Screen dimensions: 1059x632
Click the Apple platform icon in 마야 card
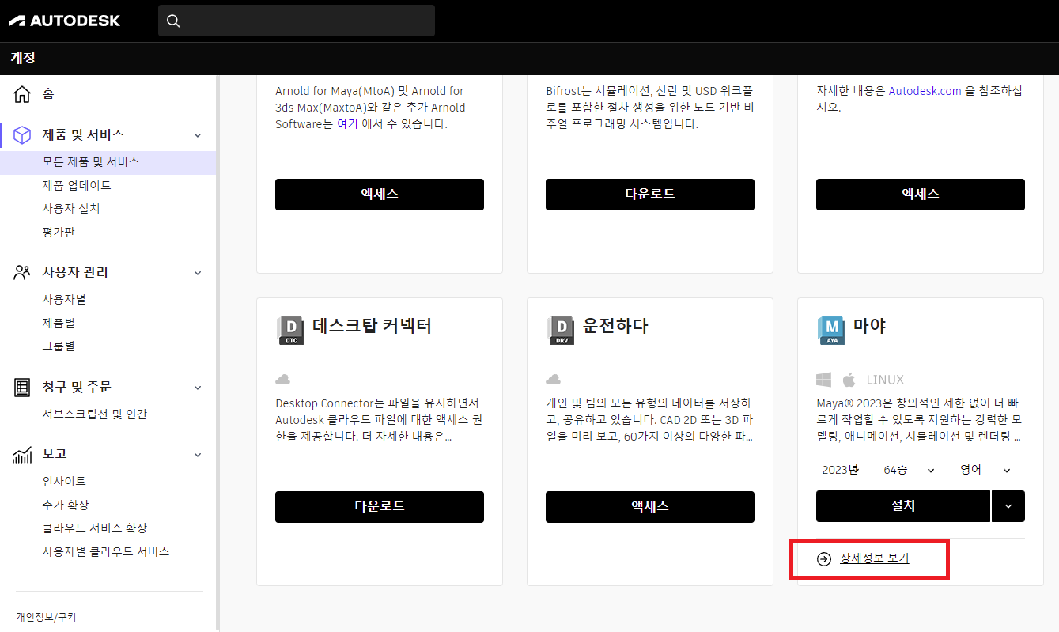click(849, 379)
